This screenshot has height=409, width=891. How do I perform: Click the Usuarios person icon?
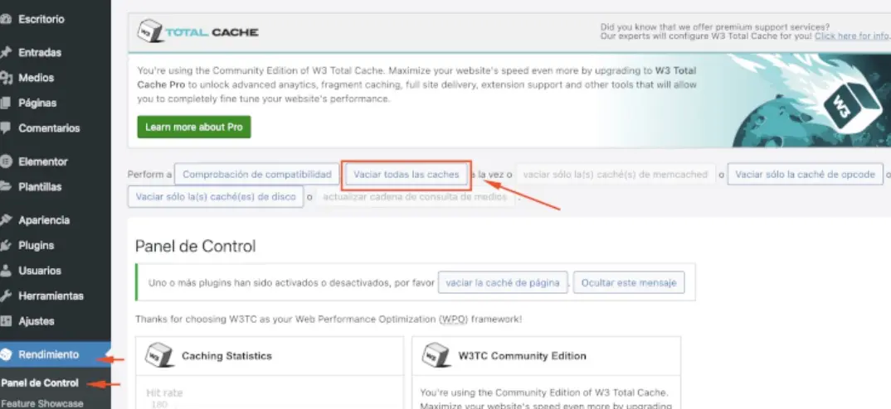(x=5, y=271)
